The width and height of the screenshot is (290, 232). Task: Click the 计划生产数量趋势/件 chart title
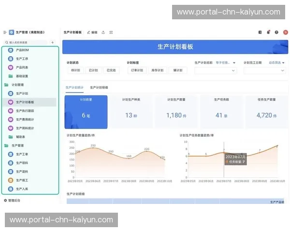[x=81, y=135]
